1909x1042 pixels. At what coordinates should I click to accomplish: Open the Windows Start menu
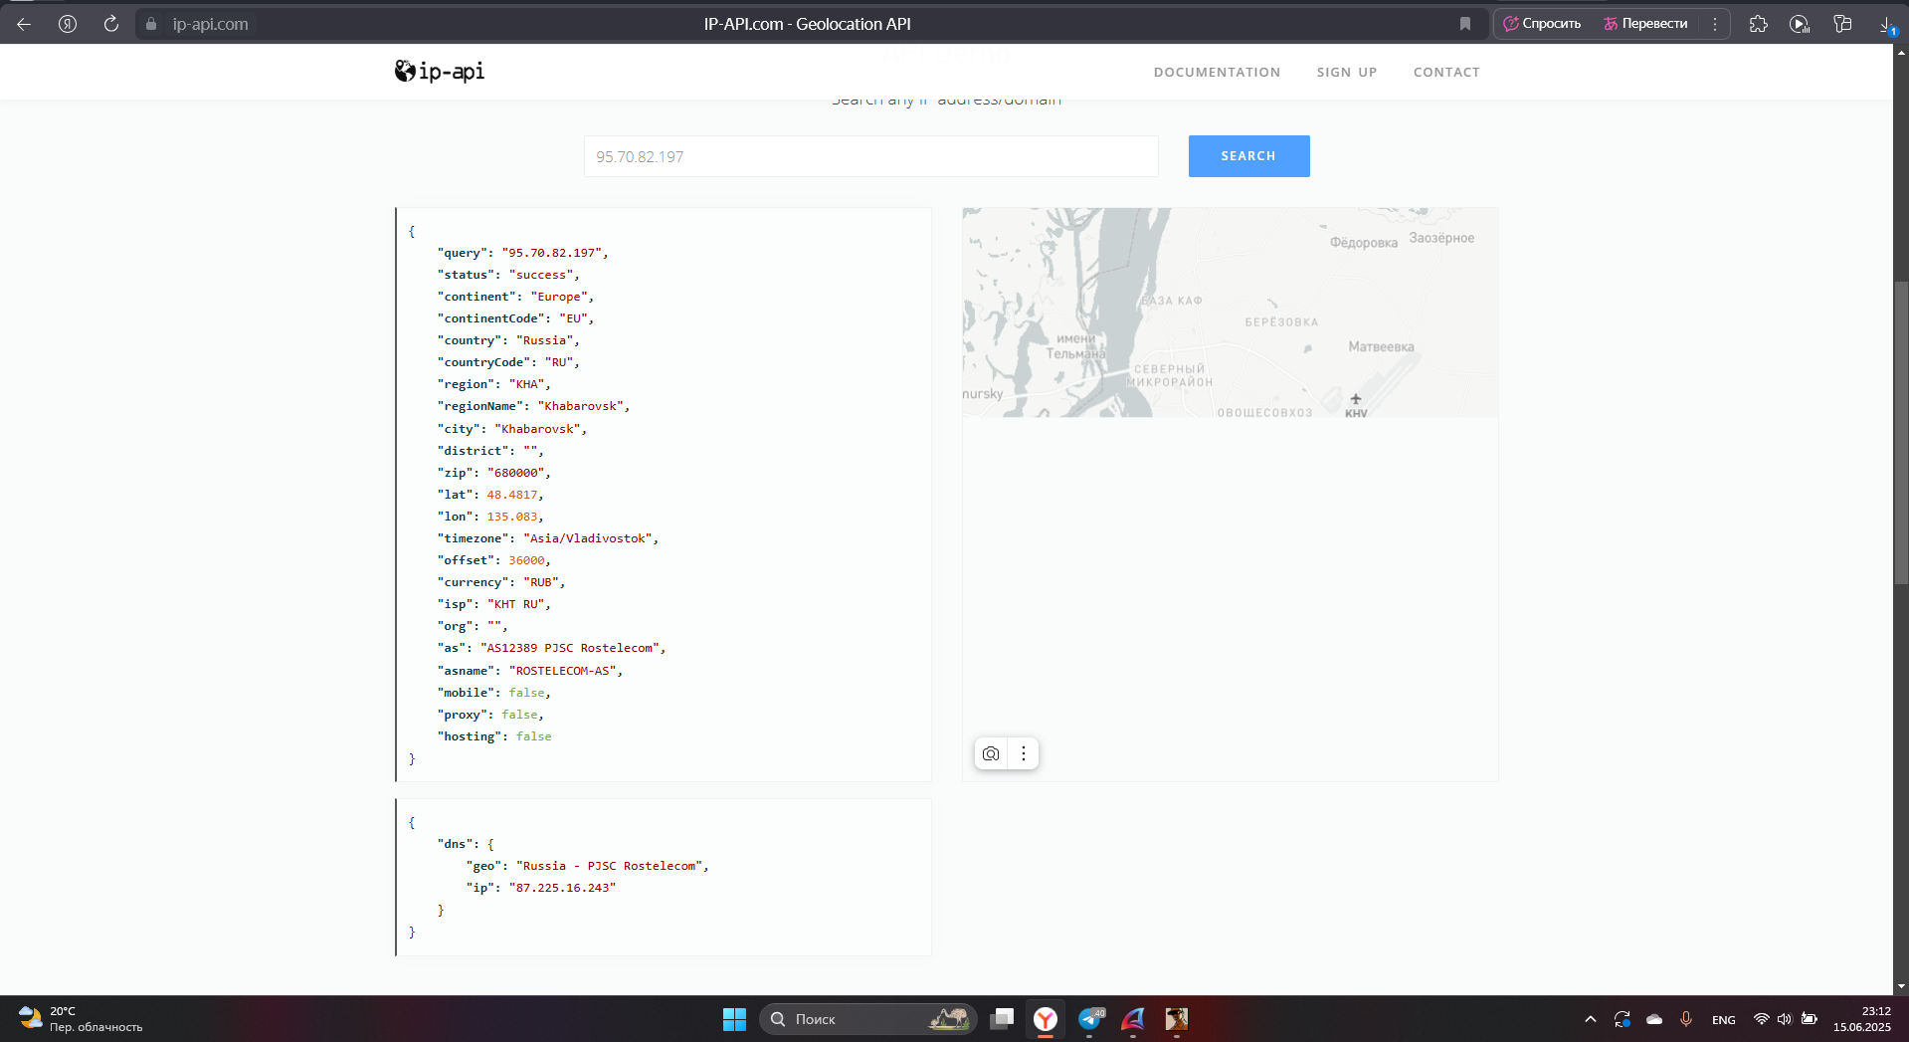(x=734, y=1019)
